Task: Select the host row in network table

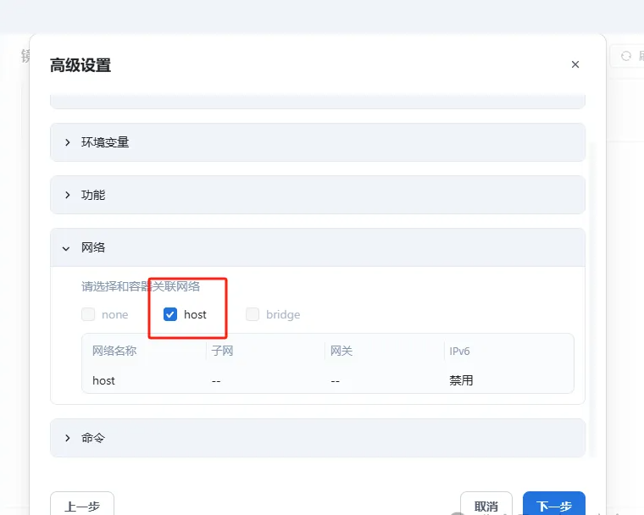Action: coord(104,380)
